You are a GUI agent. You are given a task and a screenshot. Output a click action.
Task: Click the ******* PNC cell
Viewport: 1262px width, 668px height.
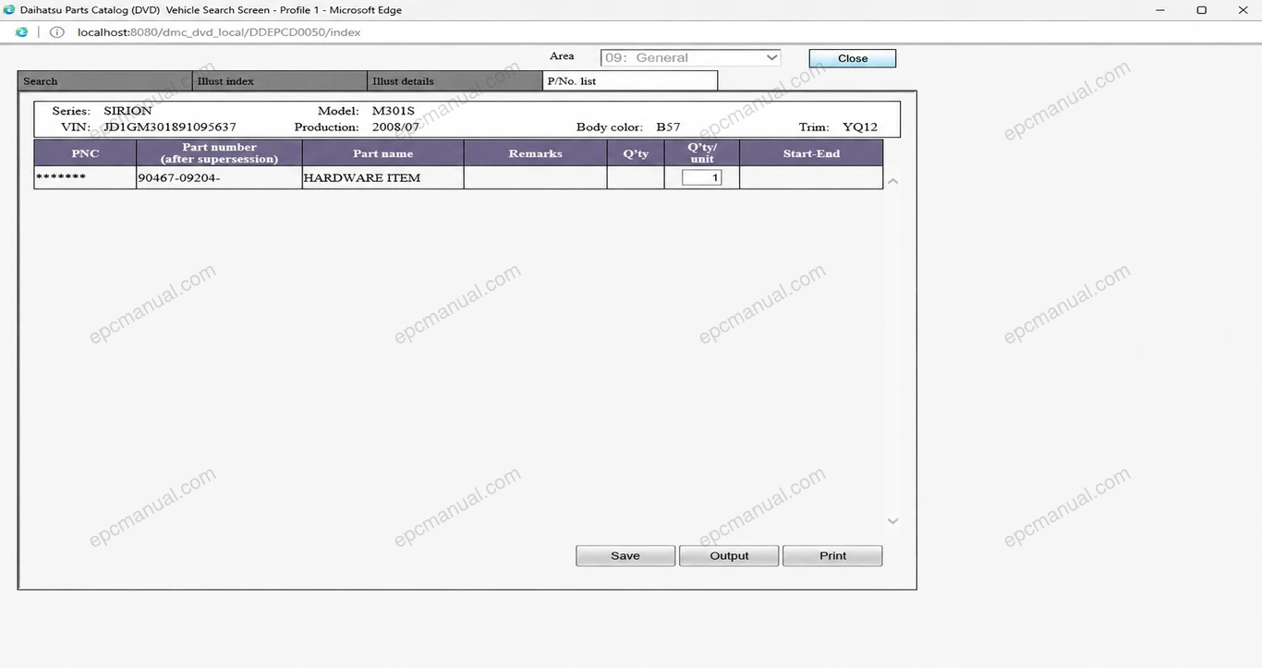pos(85,177)
